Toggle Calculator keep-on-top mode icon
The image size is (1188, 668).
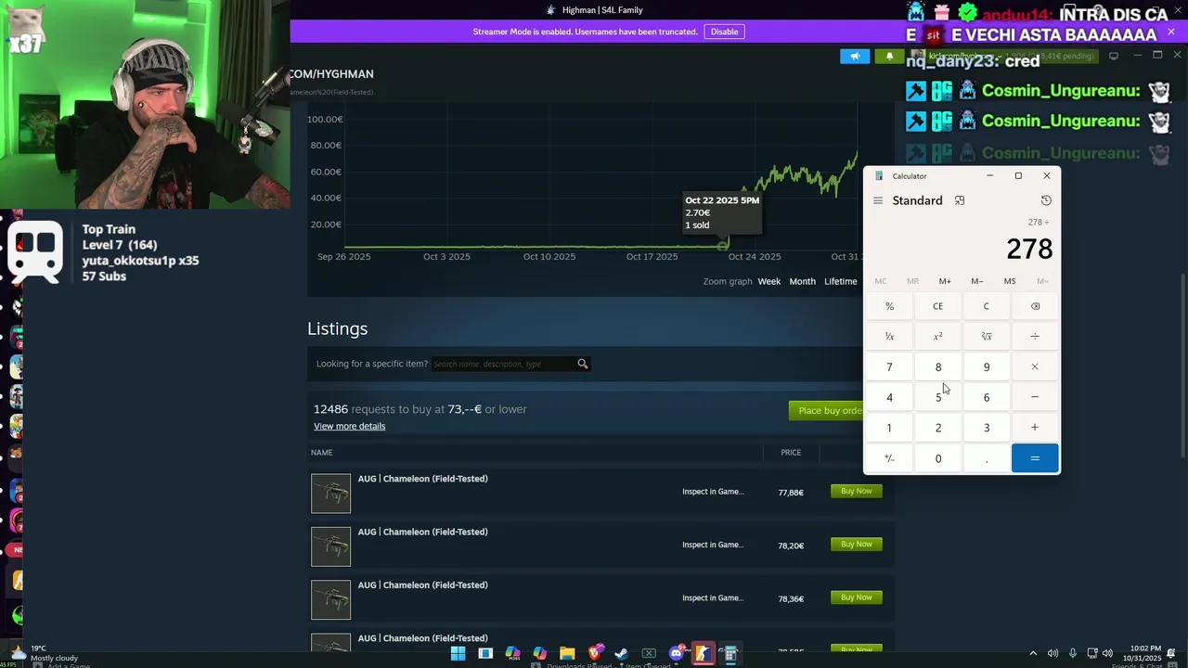960,200
